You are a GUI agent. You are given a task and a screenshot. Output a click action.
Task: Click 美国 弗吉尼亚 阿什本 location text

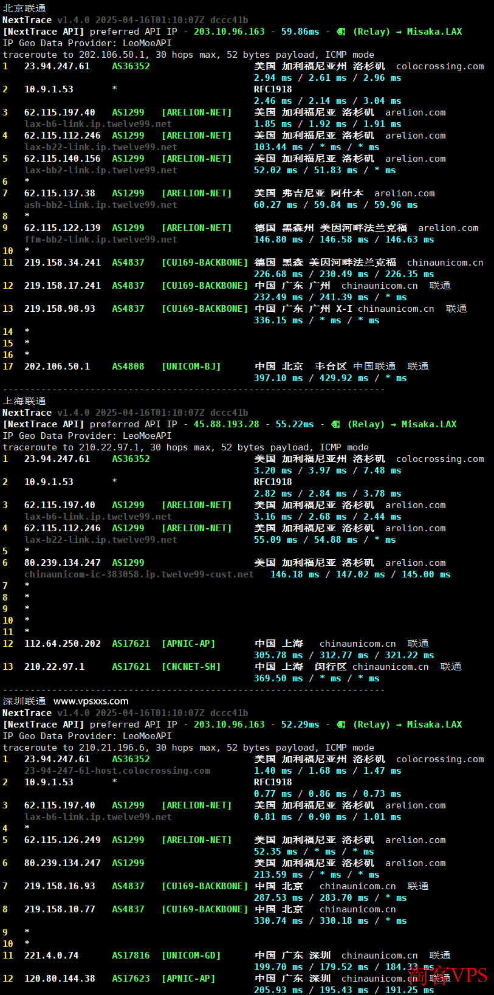point(309,193)
